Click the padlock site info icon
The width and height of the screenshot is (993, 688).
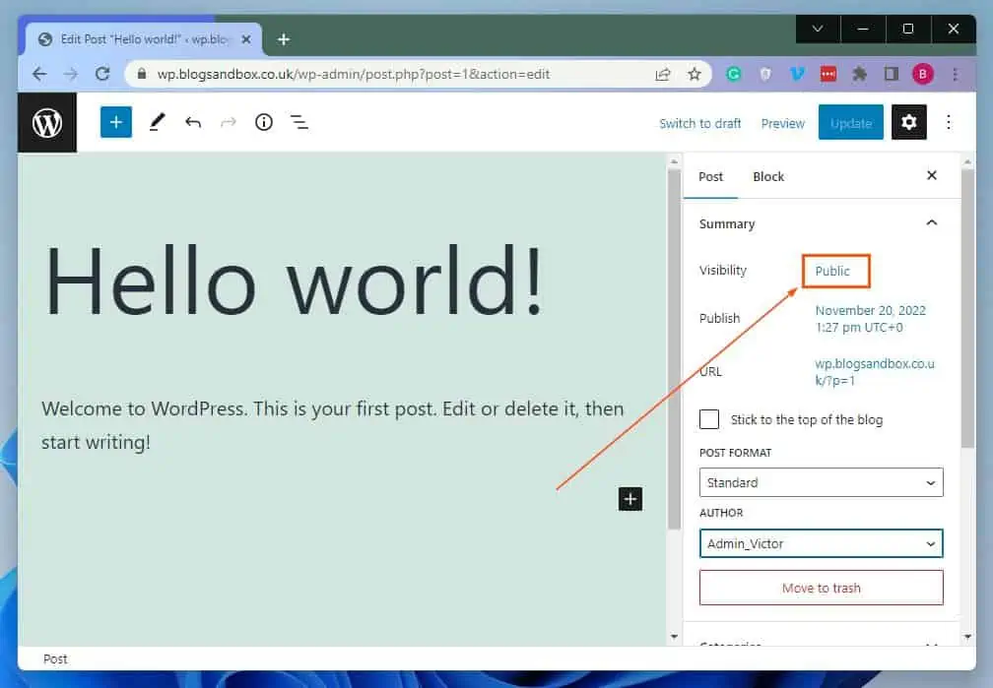[142, 74]
